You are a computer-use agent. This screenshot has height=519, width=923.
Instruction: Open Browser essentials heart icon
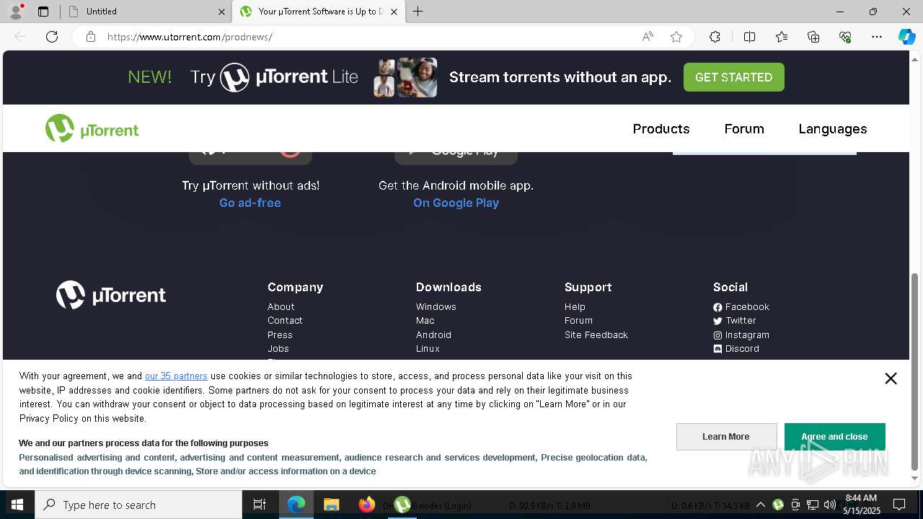[x=845, y=37]
